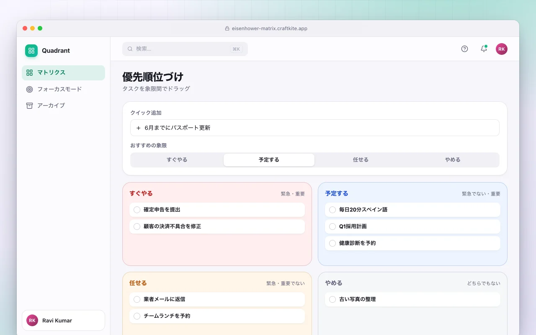Screen dimensions: 536x335
Task: Click the 緊急でない・重要 label
Action: pyautogui.click(x=481, y=194)
